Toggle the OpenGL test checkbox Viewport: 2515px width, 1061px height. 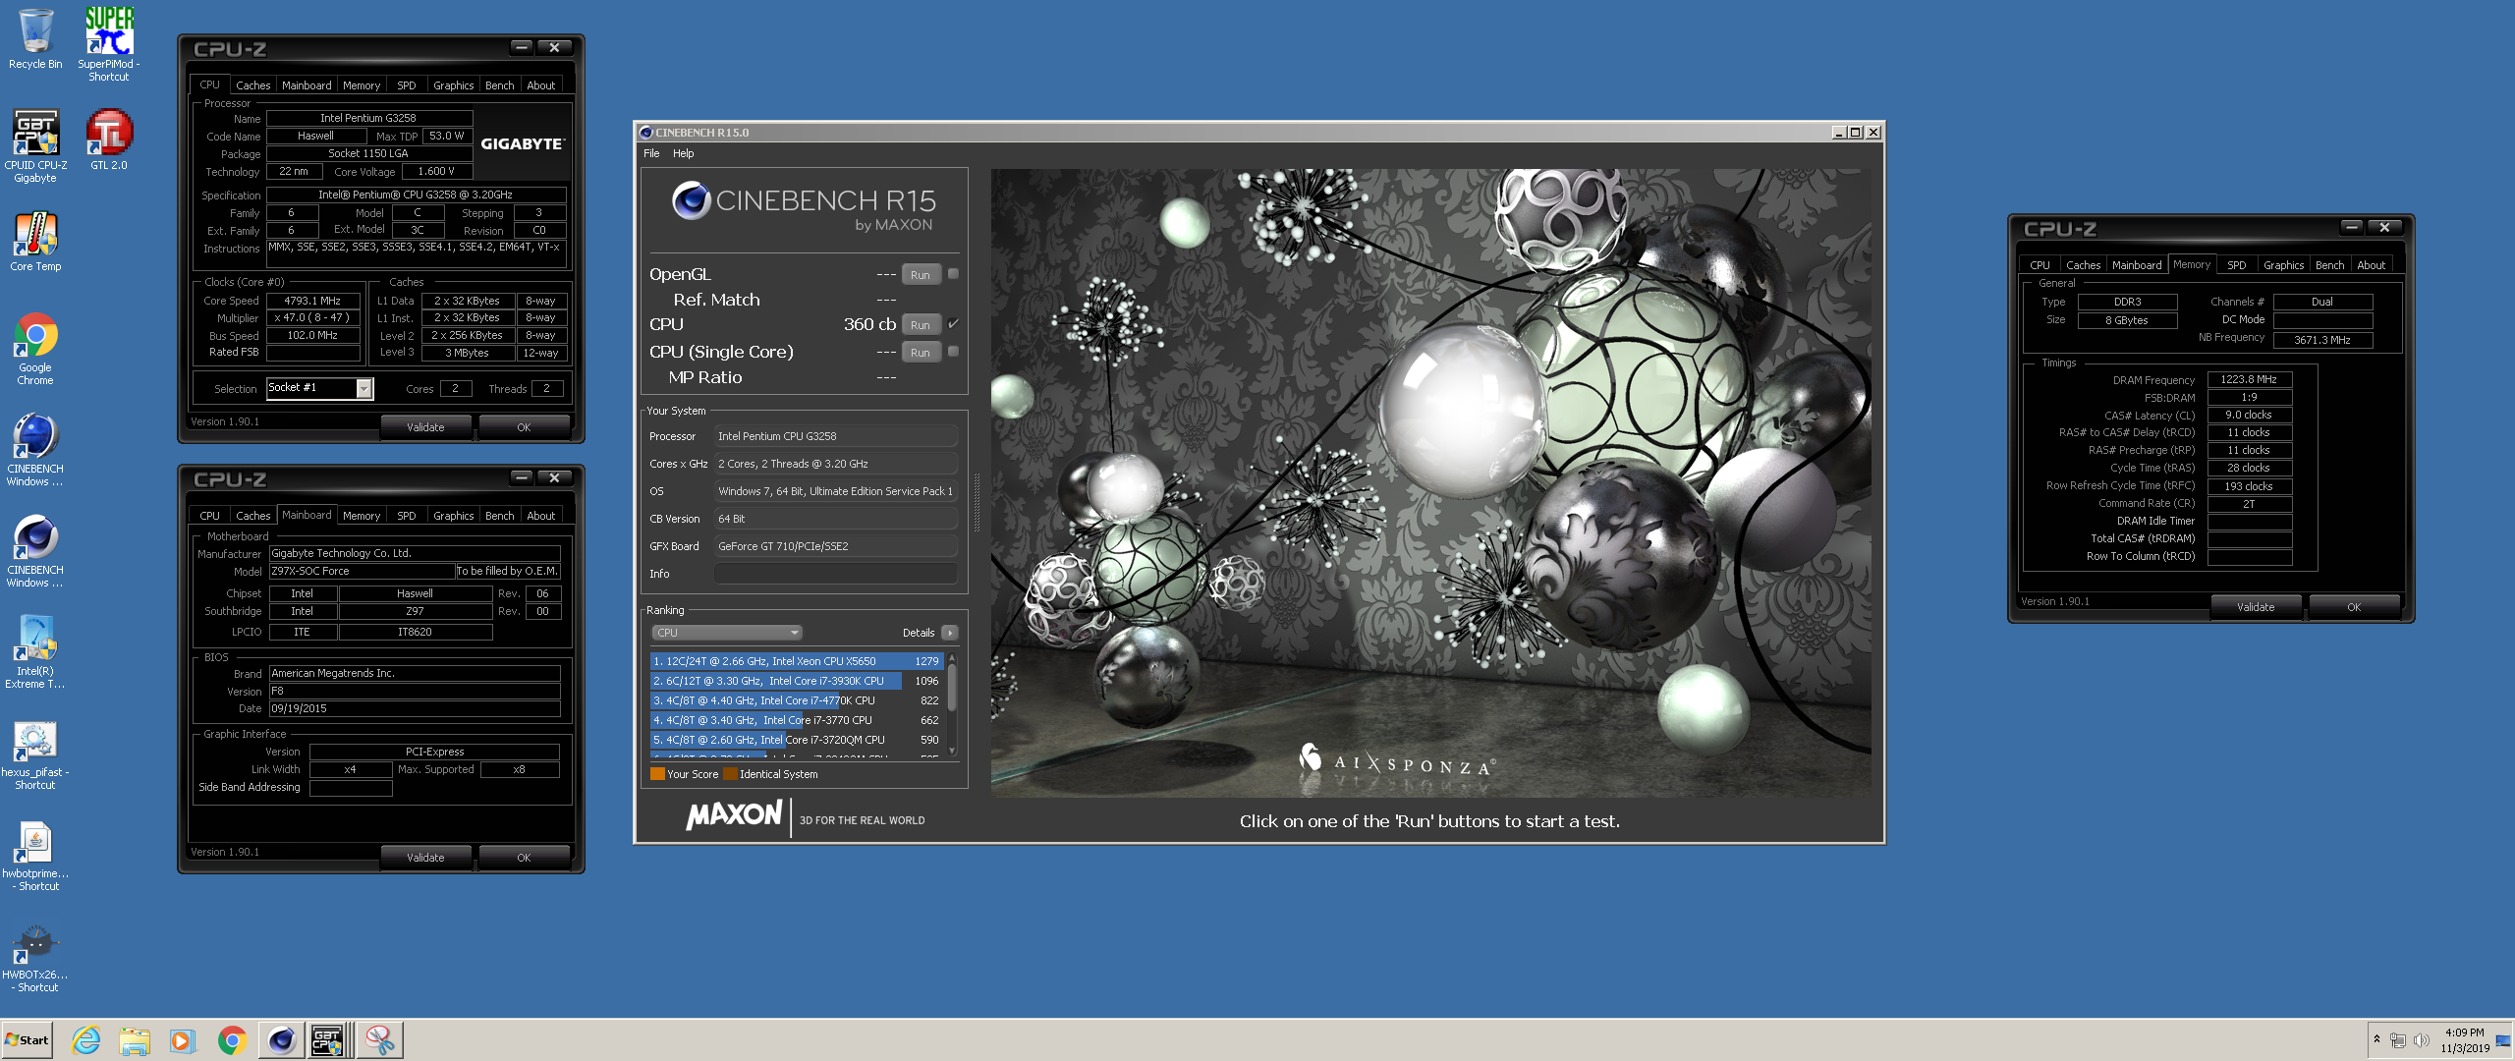(x=953, y=274)
